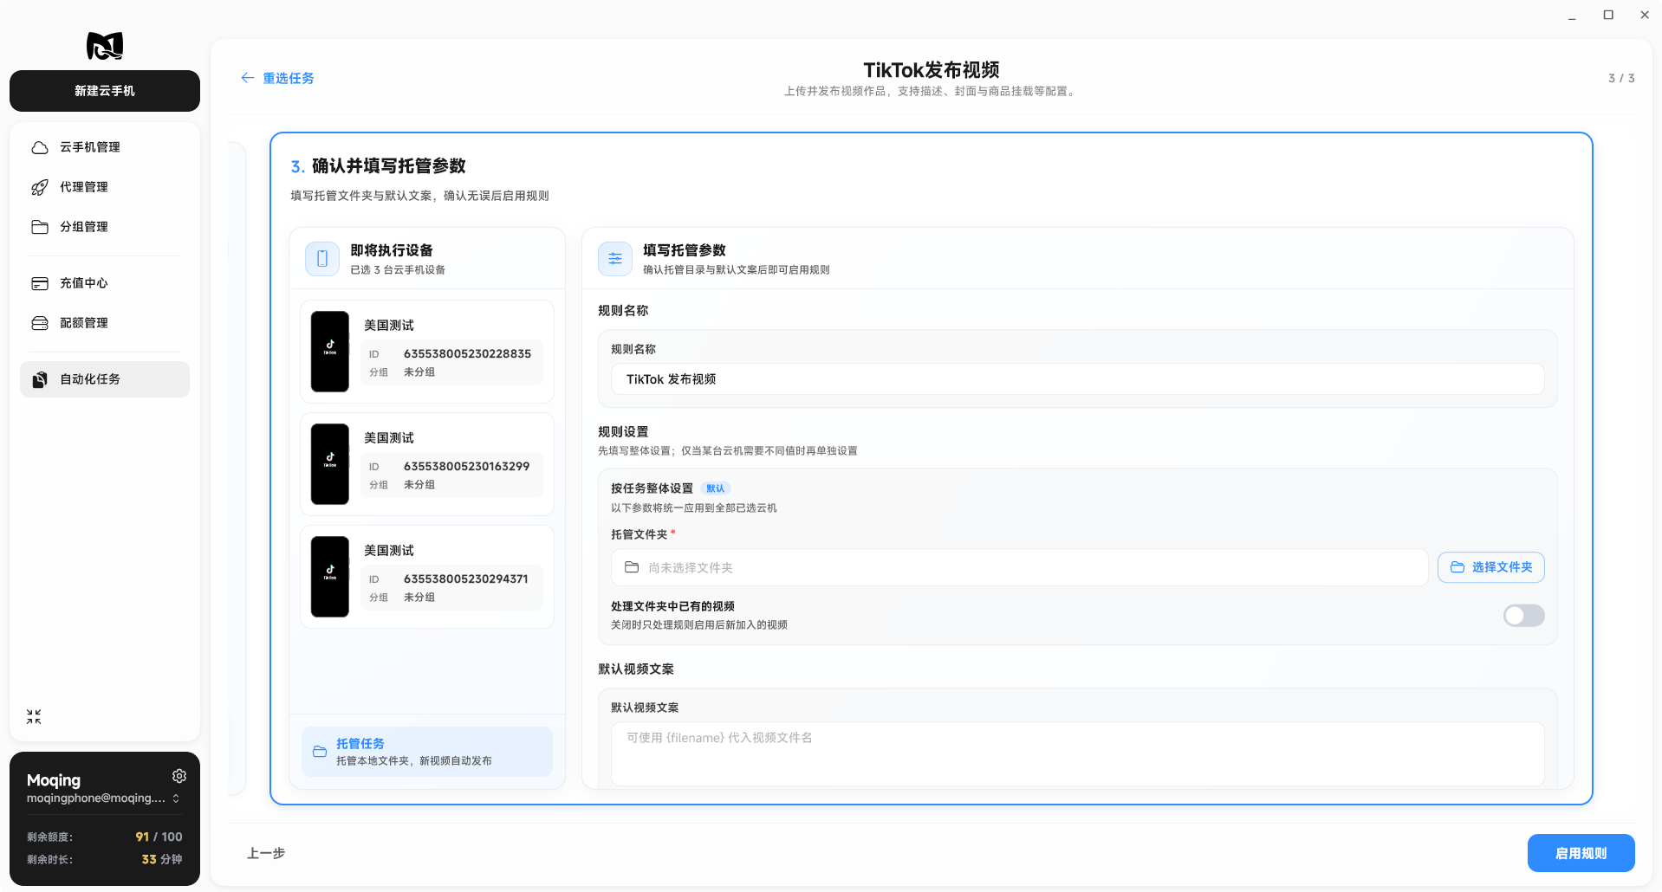The width and height of the screenshot is (1662, 892).
Task: Select device thumbnail with ID 635538005230228835
Action: tap(330, 352)
